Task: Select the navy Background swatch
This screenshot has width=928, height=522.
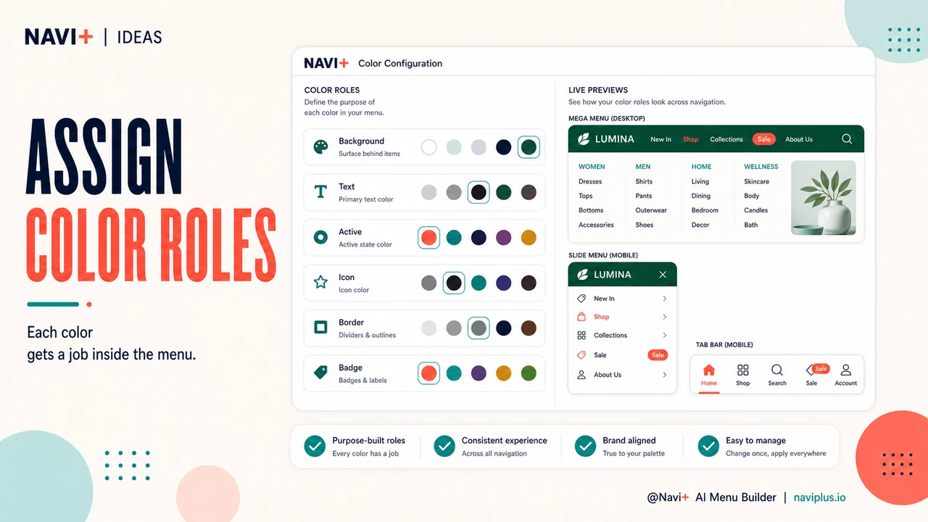Action: pyautogui.click(x=504, y=147)
